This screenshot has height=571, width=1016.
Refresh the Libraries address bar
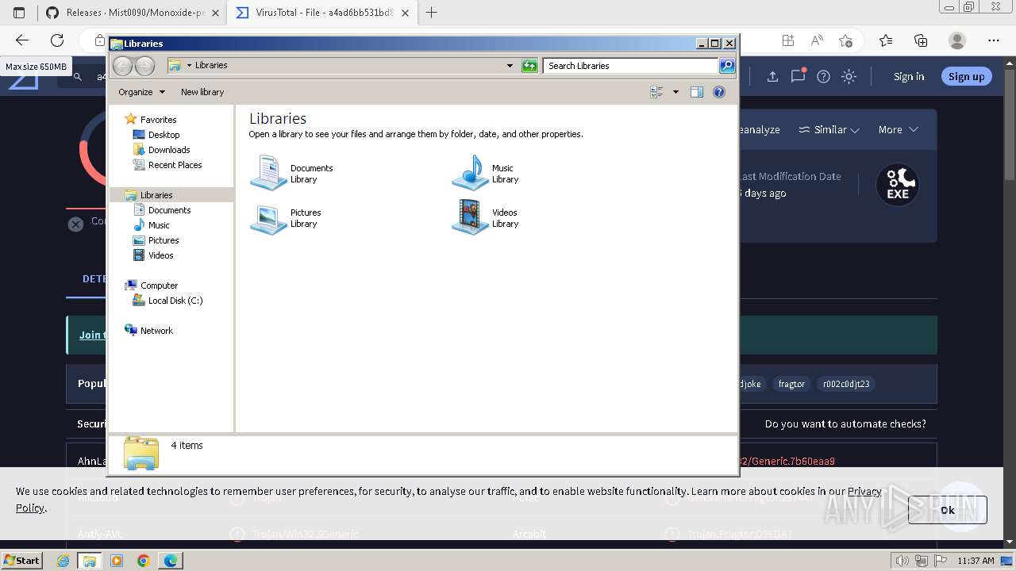coord(529,66)
